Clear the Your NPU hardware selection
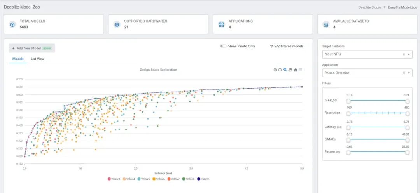 404,54
